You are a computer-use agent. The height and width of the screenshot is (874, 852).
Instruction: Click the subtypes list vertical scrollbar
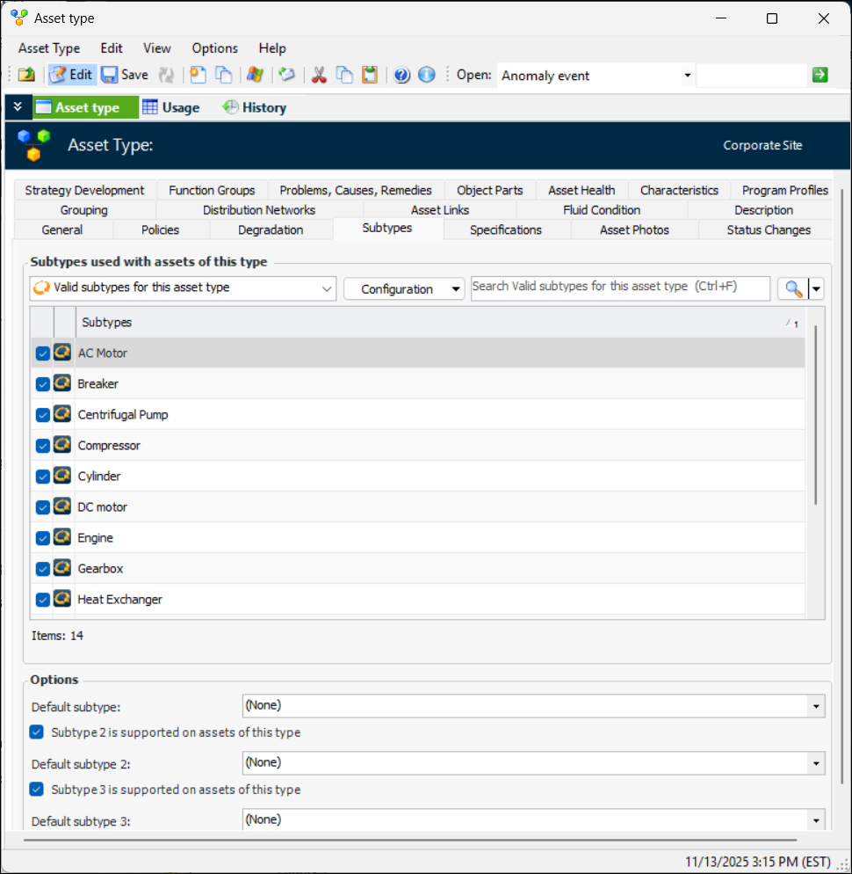pos(816,413)
